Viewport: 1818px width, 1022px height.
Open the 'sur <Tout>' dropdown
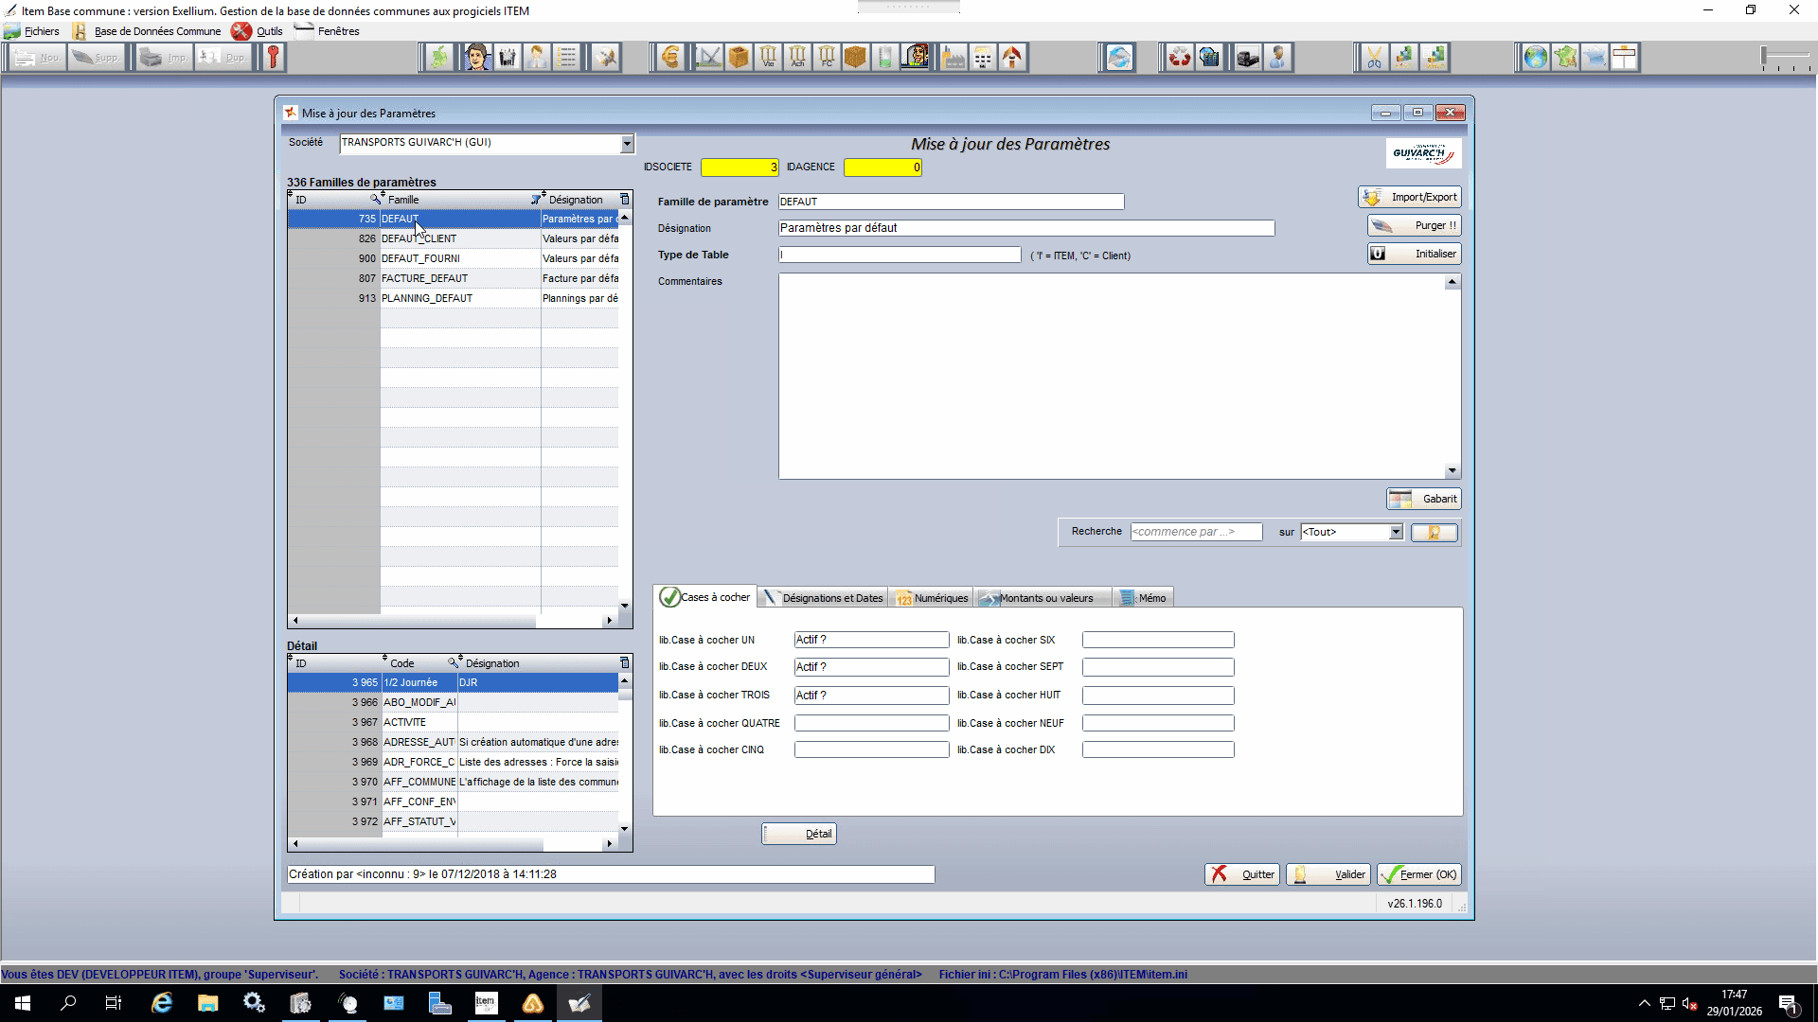click(1396, 532)
